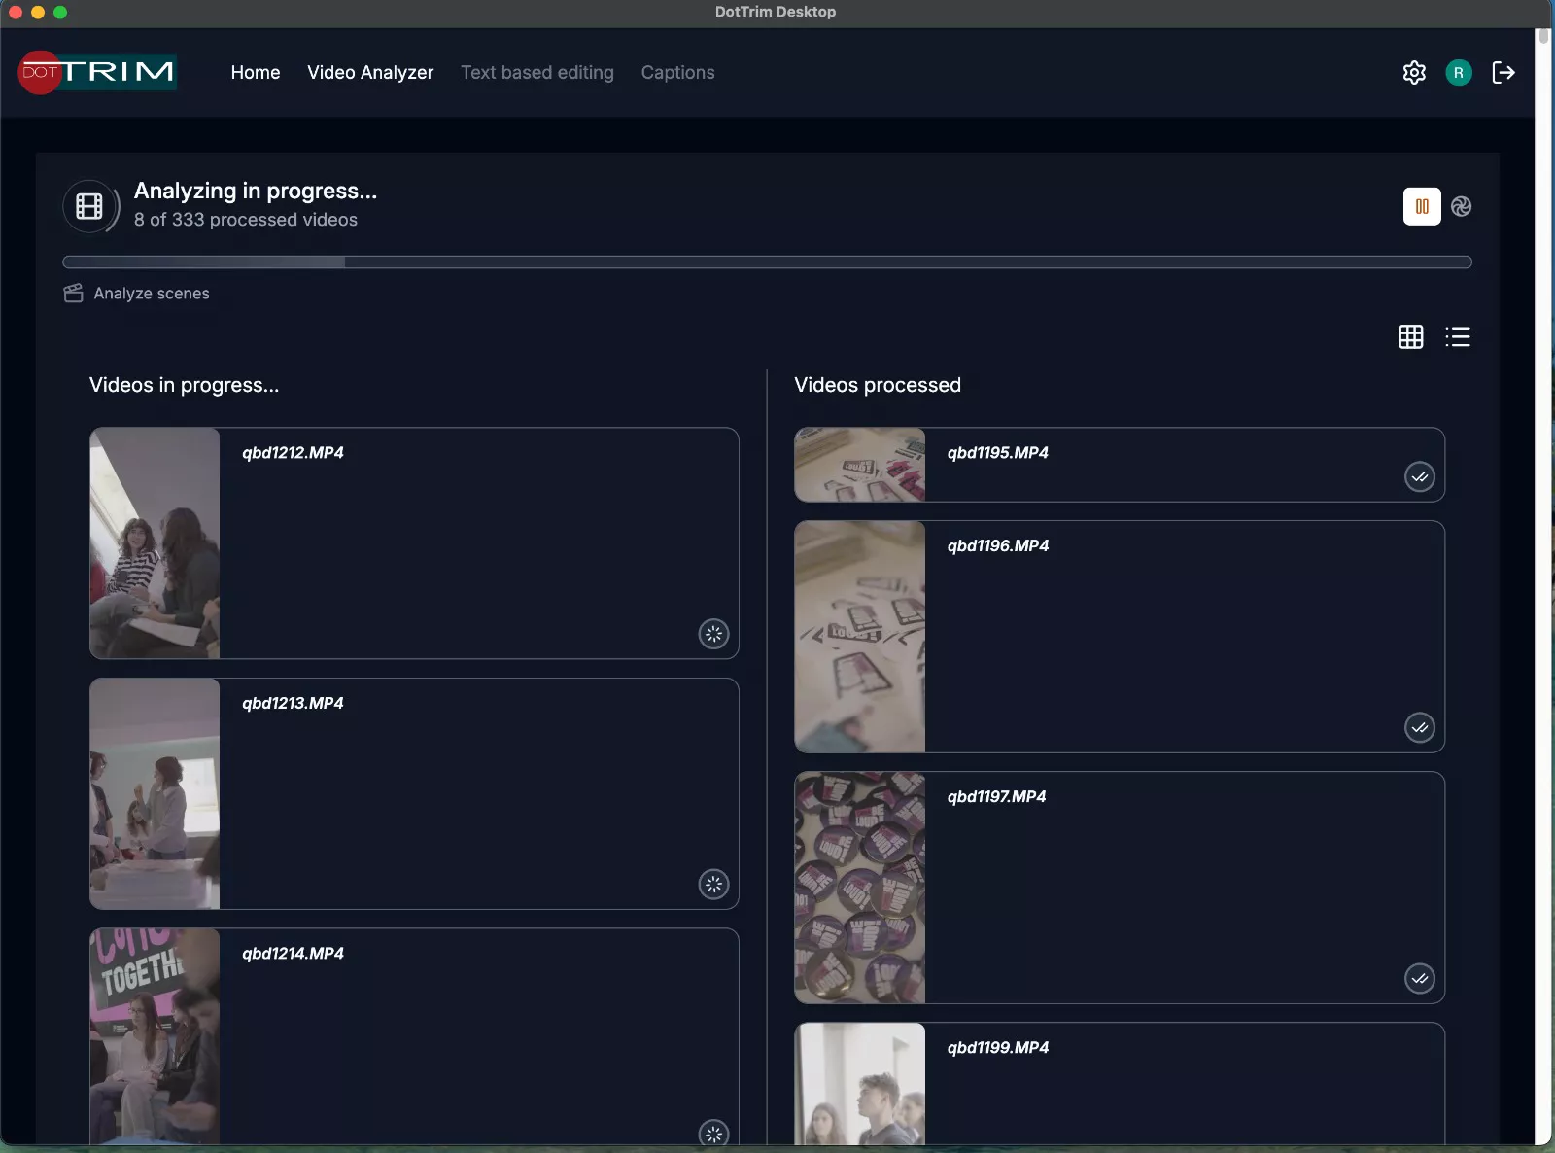Click the logout arrow icon
This screenshot has height=1153, width=1555.
pos(1503,72)
